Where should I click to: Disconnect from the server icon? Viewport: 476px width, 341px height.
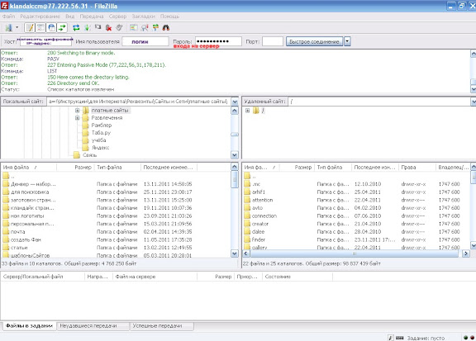(108, 28)
